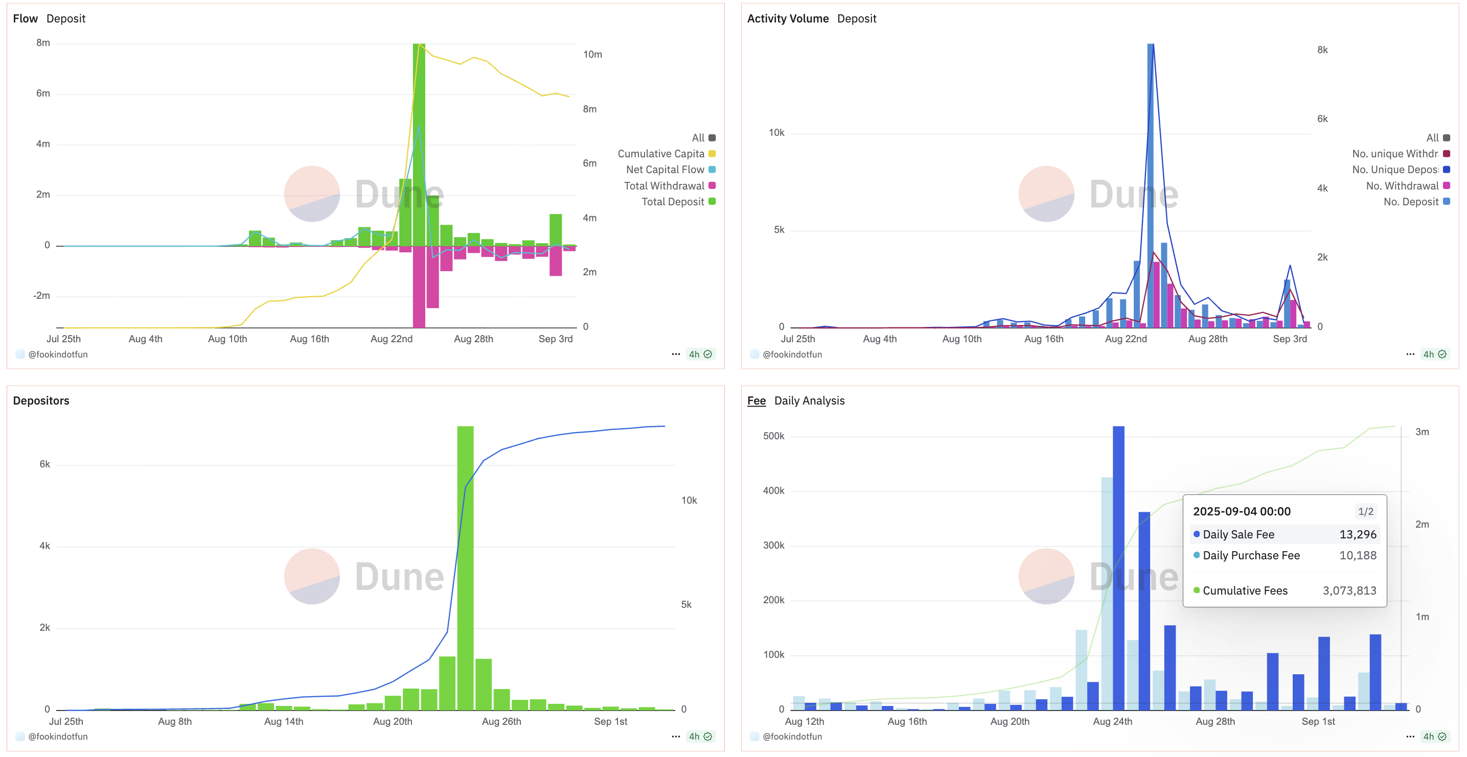Select All in the Flow chart legend

[698, 138]
